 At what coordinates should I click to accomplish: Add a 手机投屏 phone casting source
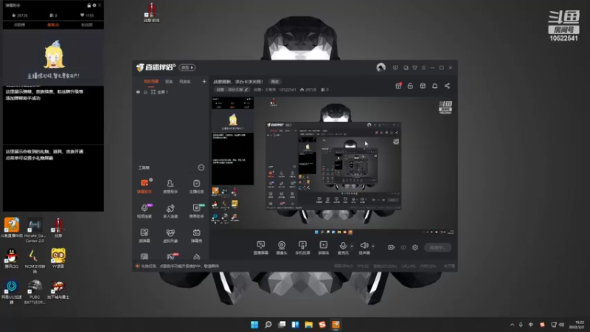(x=302, y=248)
